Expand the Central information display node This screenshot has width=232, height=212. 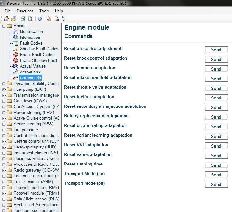pyautogui.click(x=4, y=136)
